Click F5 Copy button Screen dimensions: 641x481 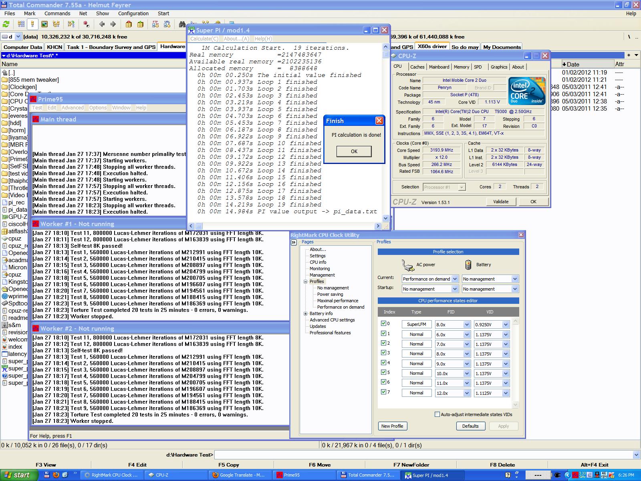tap(229, 465)
